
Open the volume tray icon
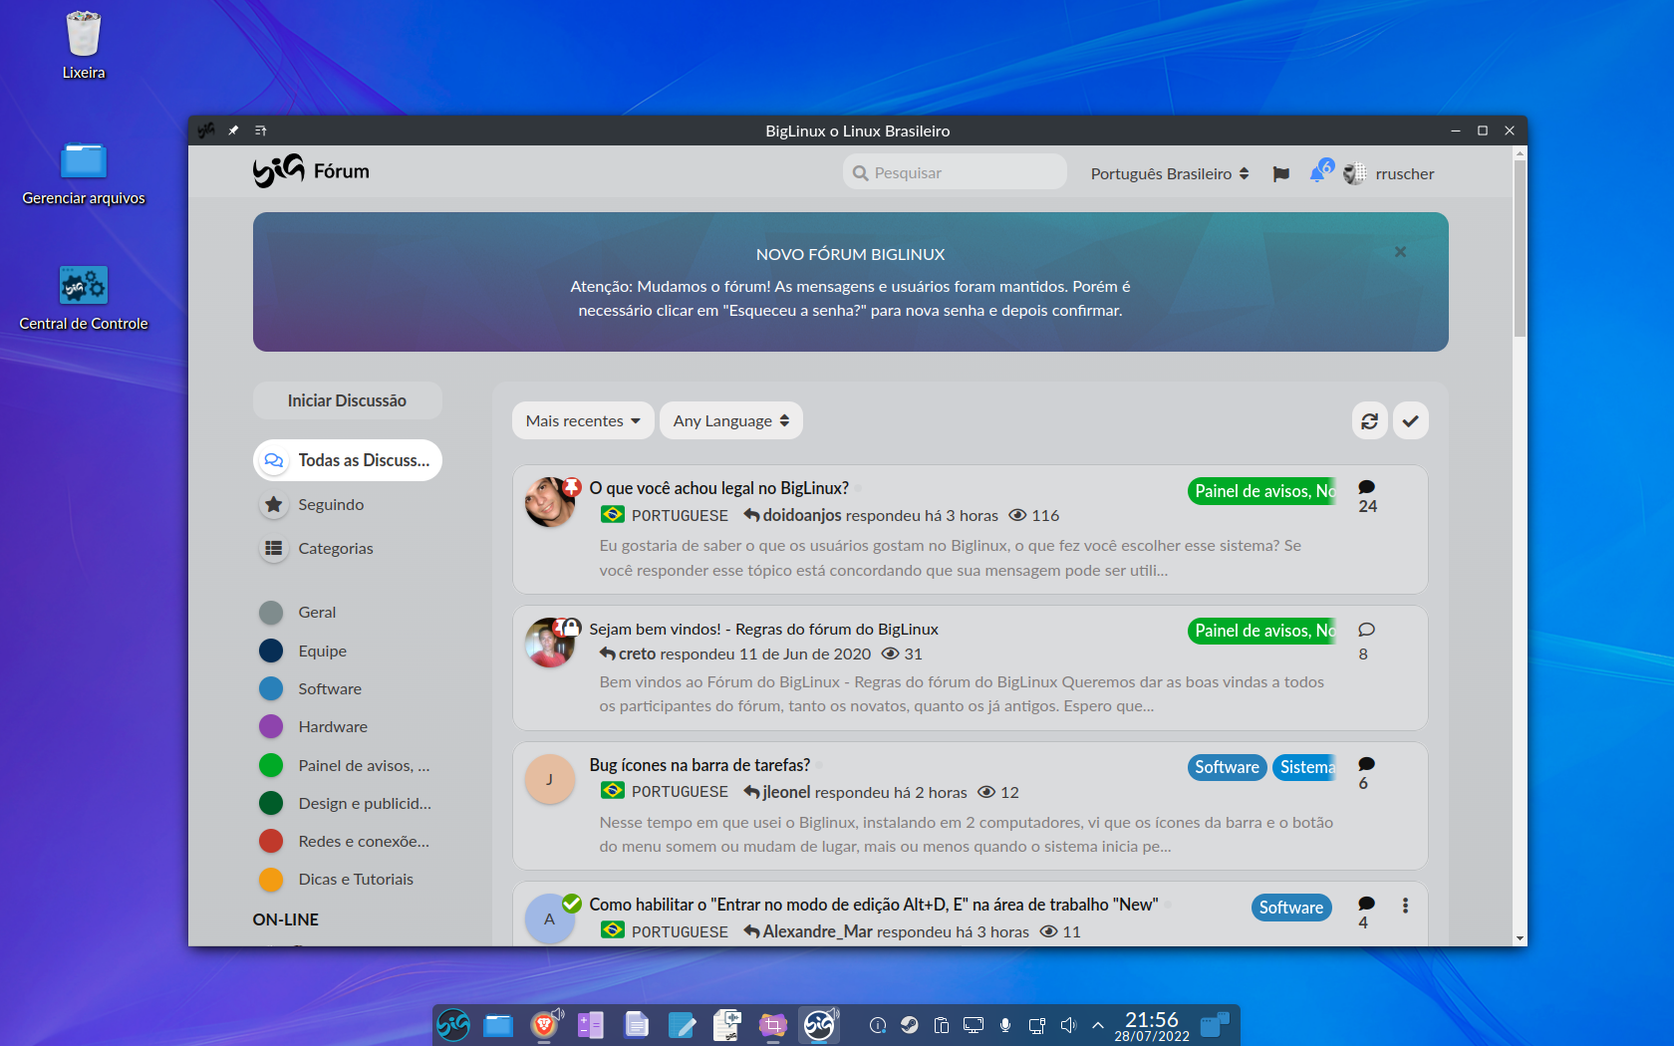pyautogui.click(x=1069, y=1025)
